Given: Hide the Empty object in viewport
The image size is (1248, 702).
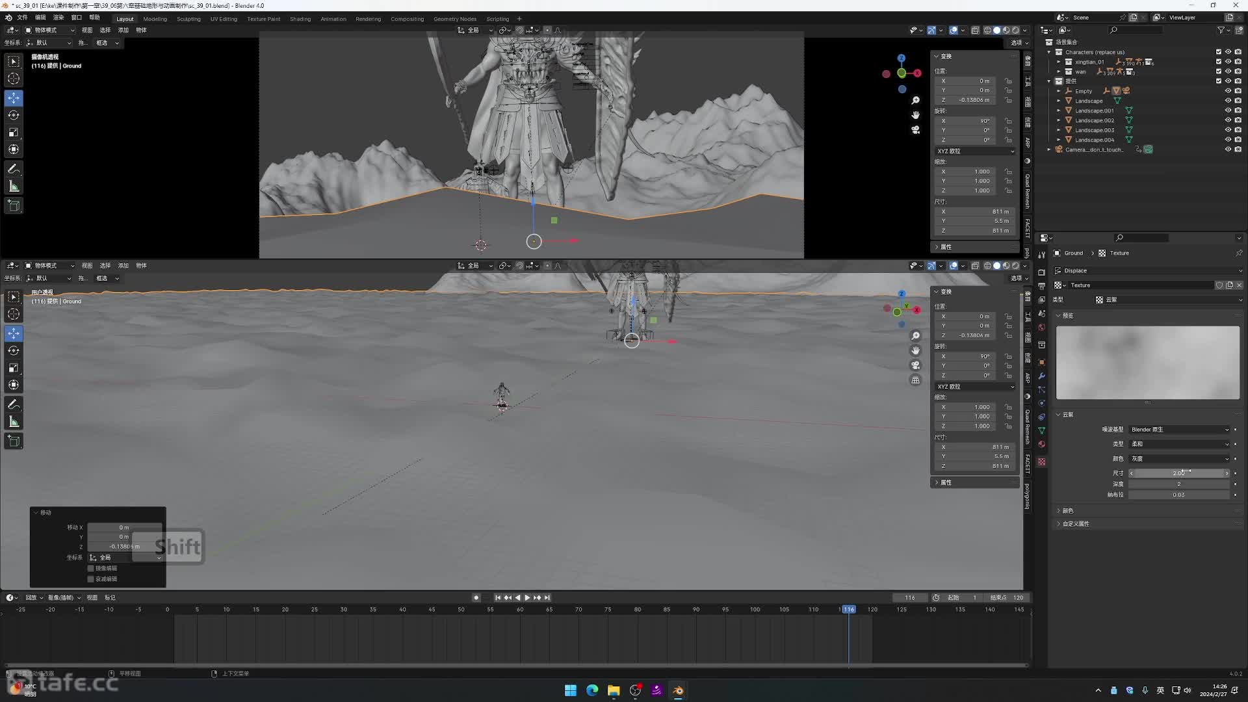Looking at the screenshot, I should pyautogui.click(x=1228, y=91).
